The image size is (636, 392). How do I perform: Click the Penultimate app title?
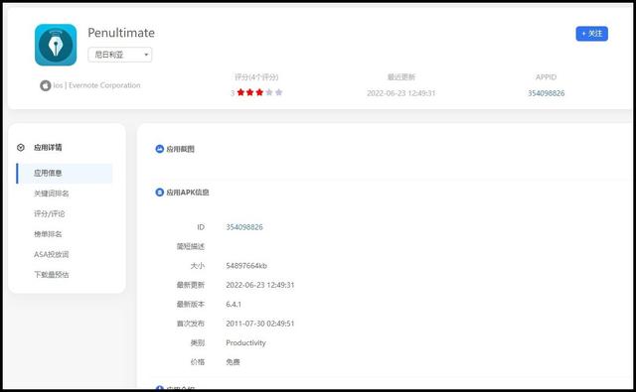tap(121, 33)
